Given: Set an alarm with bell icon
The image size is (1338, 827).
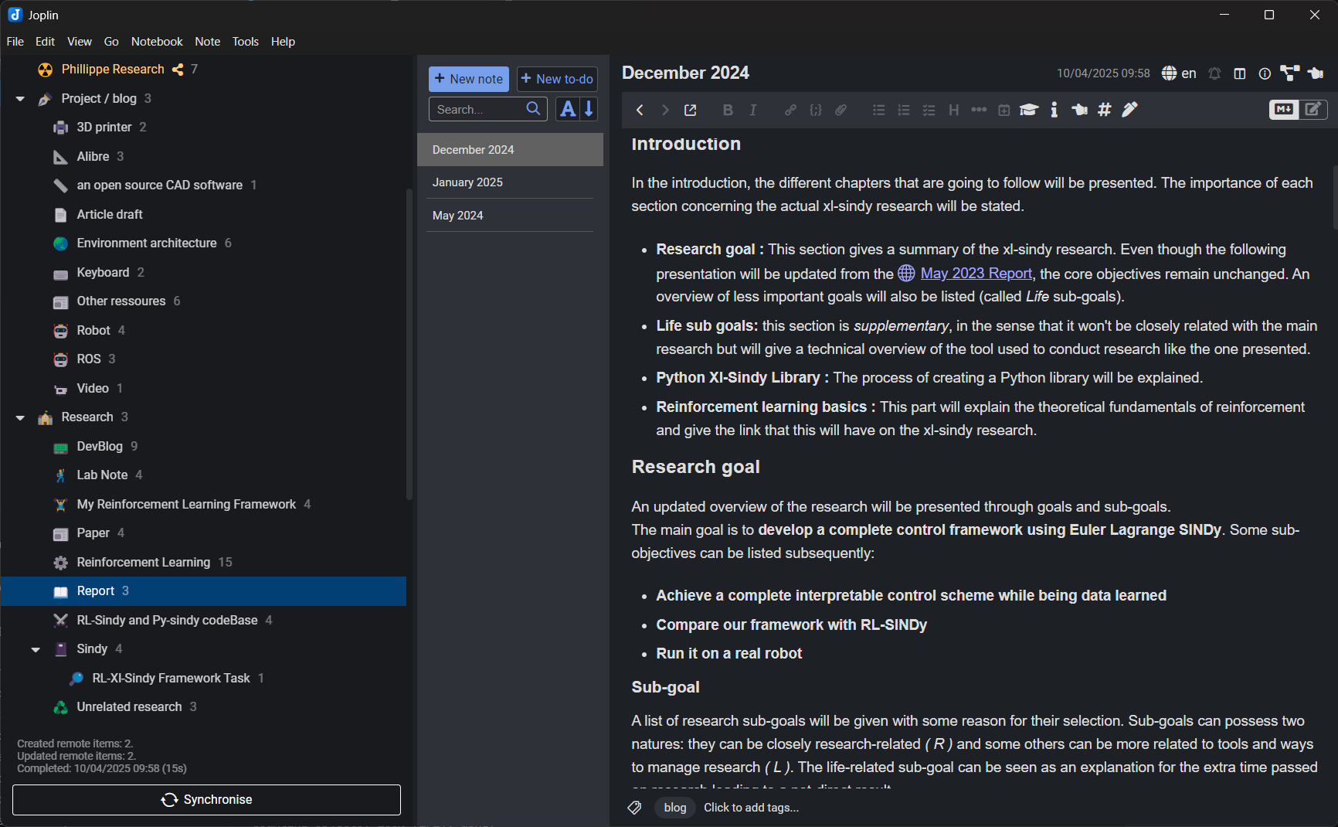Looking at the screenshot, I should tap(1214, 73).
